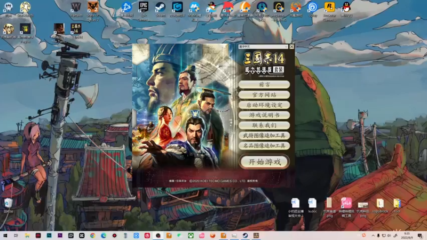
Task: Start the game with 开始游戏 button
Action: (x=264, y=162)
